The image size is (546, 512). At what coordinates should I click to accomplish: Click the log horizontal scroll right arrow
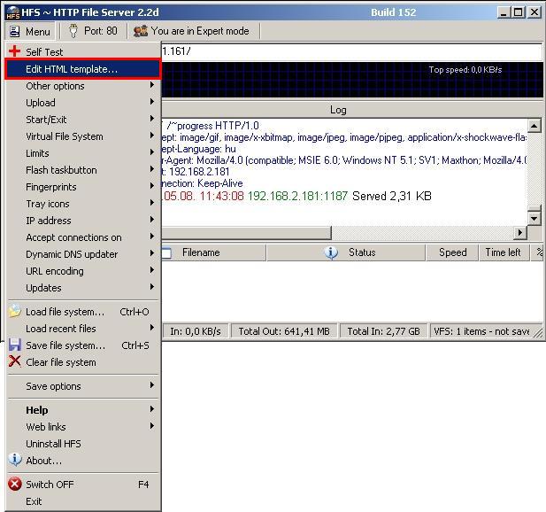(x=519, y=232)
